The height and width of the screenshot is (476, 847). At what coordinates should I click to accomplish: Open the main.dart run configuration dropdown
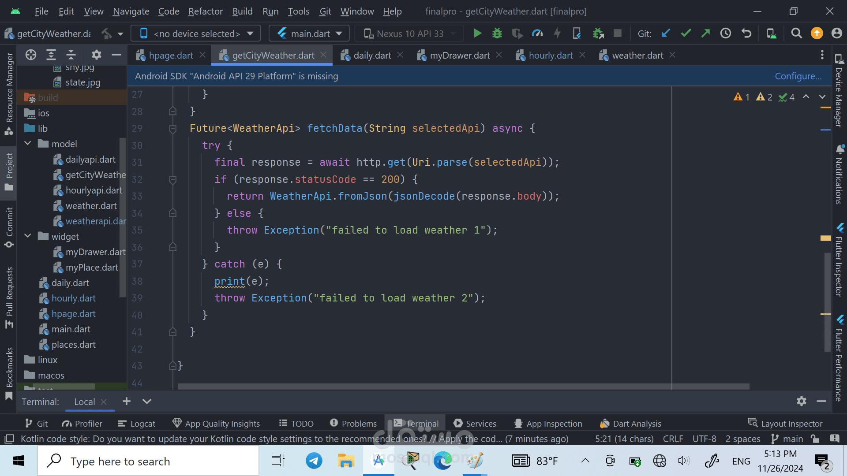pyautogui.click(x=309, y=33)
